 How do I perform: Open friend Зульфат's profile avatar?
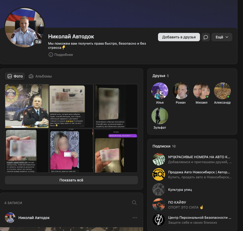(x=160, y=116)
